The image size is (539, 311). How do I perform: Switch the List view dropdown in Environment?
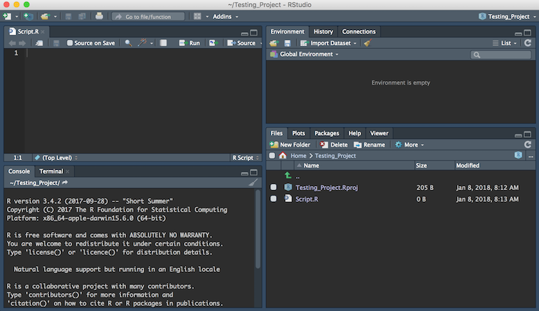(505, 43)
